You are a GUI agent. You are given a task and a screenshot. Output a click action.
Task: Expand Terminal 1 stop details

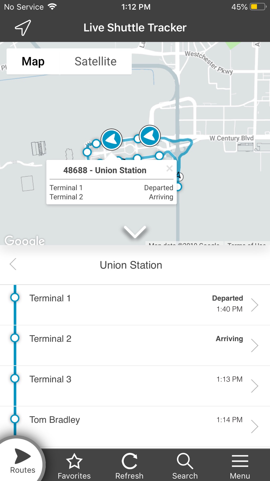(x=254, y=305)
